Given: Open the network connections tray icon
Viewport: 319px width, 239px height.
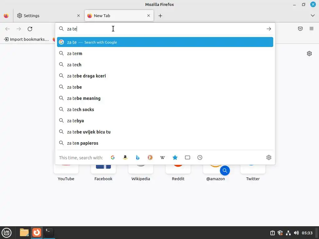Looking at the screenshot, I should 288,233.
